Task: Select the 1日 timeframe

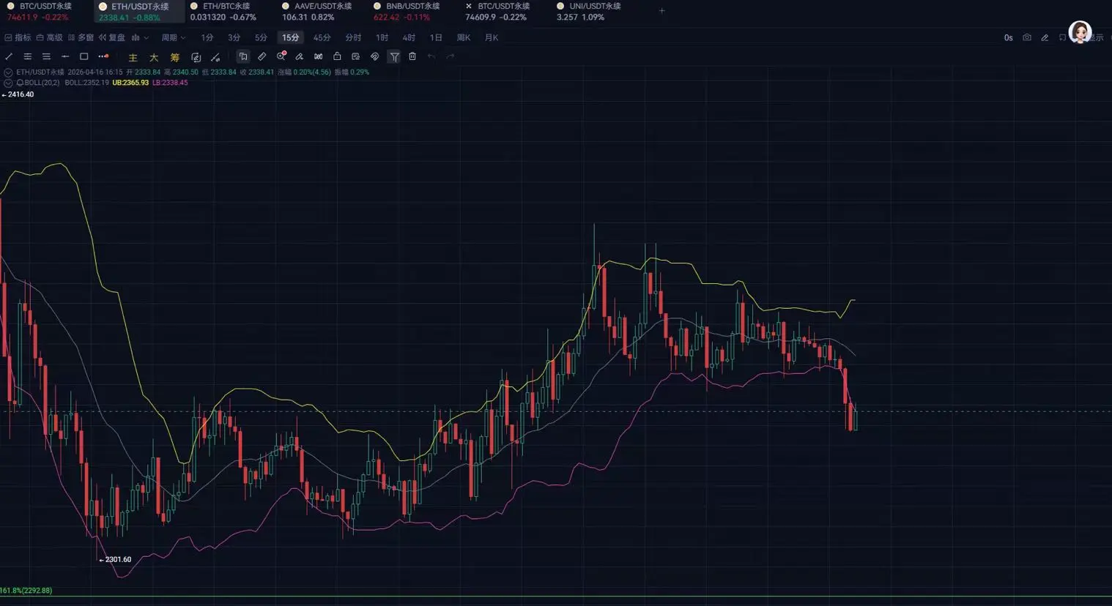Action: (x=436, y=37)
